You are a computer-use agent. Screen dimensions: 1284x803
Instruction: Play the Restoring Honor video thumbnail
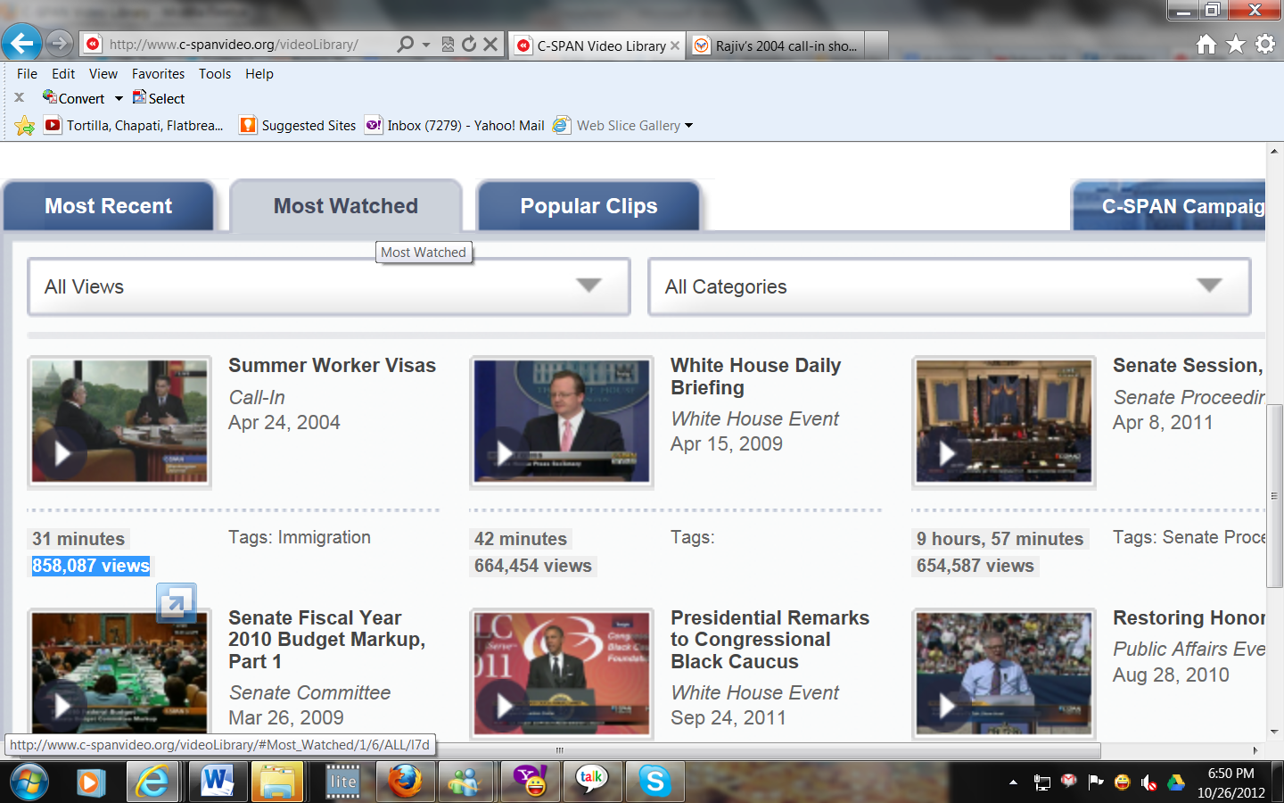coord(1004,673)
